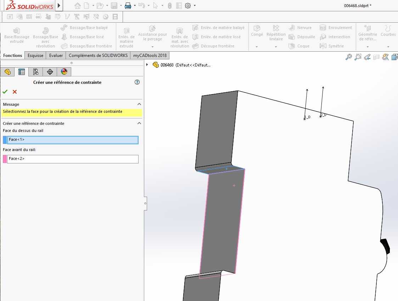Accept with green checkmark
The image size is (398, 301).
(x=5, y=92)
